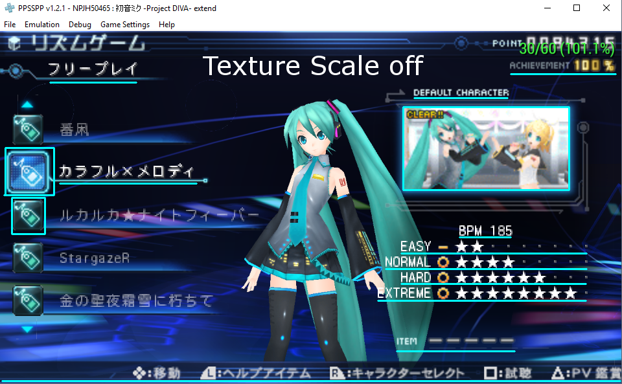
Task: Click the cube icon next to リズムゲーム
Action: tap(14, 43)
